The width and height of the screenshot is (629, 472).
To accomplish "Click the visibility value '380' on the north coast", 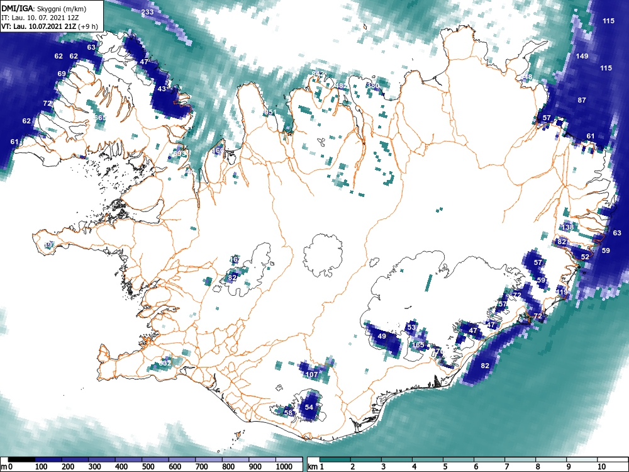I will point(374,86).
